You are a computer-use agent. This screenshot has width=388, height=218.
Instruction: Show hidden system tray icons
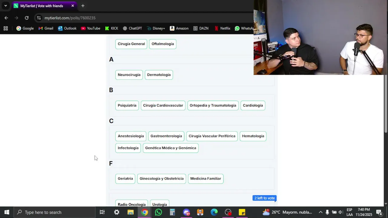[320, 212]
